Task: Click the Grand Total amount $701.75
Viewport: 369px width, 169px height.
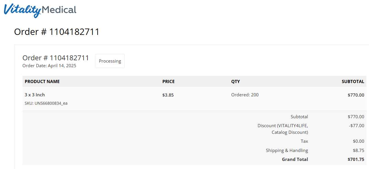Action: 356,159
